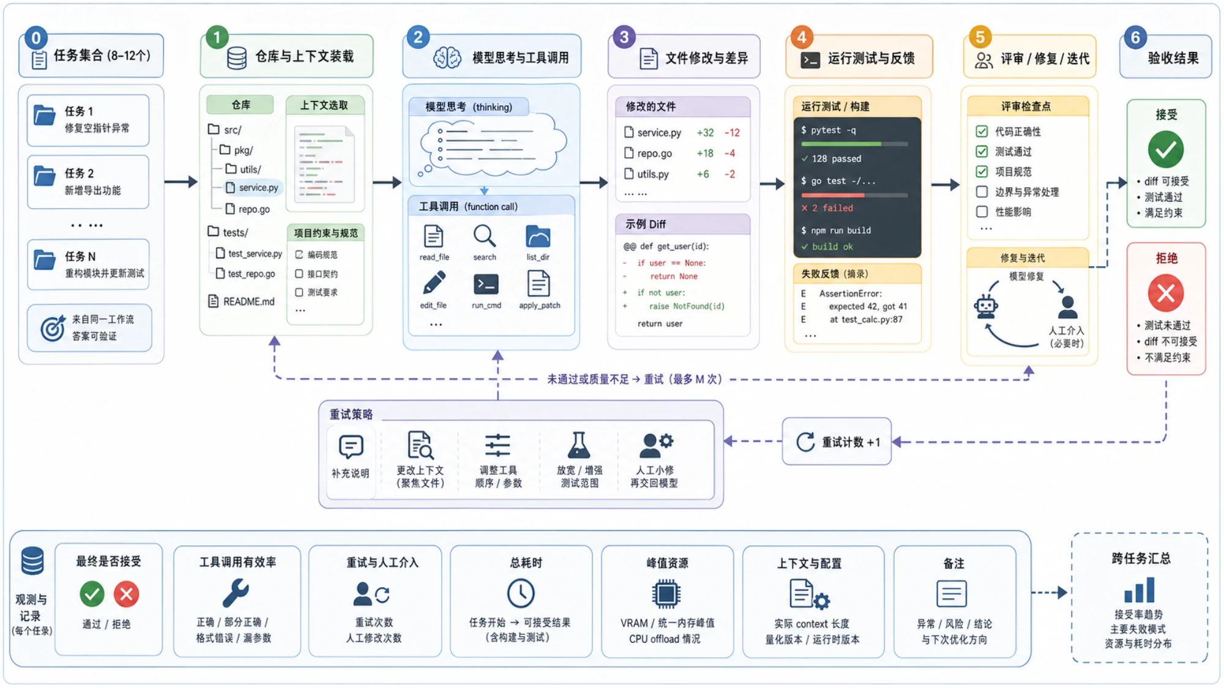Select the run_cmd terminal tool icon
This screenshot has height=688, width=1224.
coord(486,284)
